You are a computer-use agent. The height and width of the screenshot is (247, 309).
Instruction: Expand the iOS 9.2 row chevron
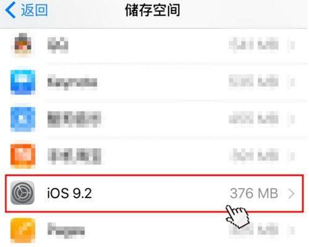click(292, 193)
